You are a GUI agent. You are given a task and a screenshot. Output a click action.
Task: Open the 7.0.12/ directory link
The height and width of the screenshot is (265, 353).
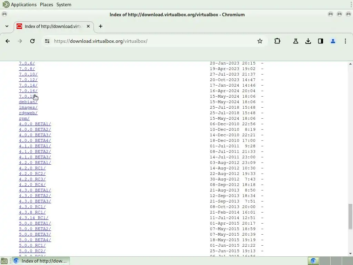tap(28, 80)
